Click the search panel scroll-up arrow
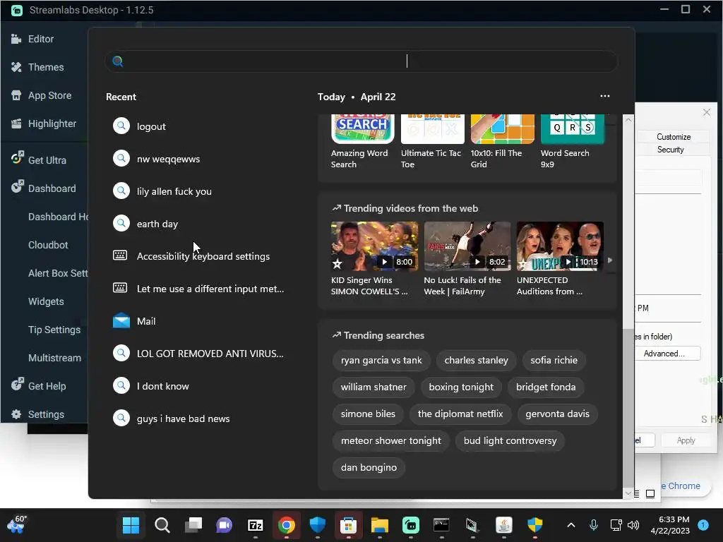 click(628, 120)
